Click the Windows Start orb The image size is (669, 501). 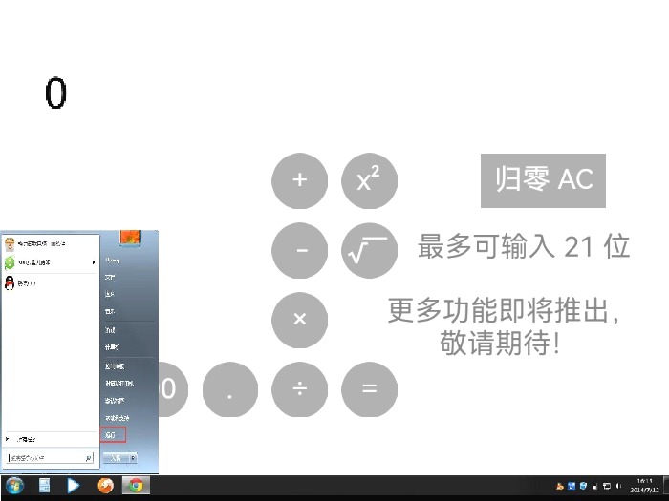tap(13, 486)
